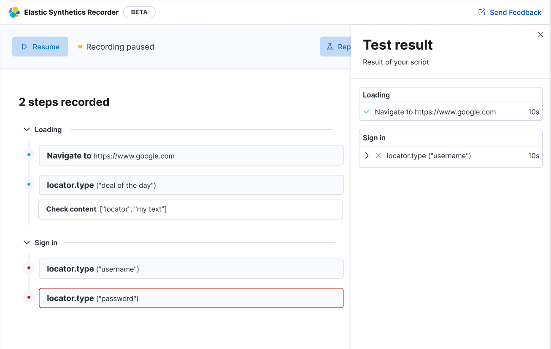Resume the recording
The width and height of the screenshot is (551, 349).
tap(40, 47)
